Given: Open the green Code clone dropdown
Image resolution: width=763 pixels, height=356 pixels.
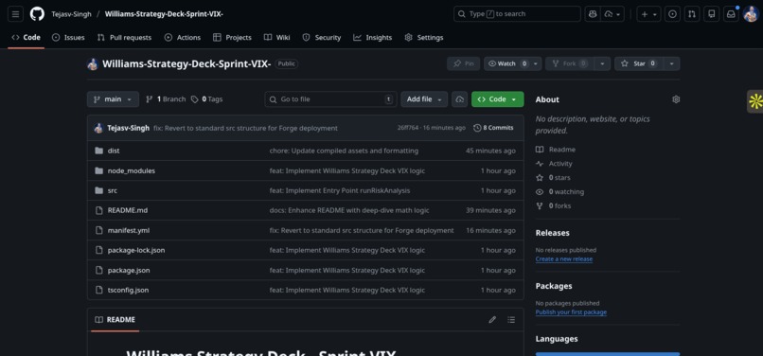Looking at the screenshot, I should tap(497, 99).
